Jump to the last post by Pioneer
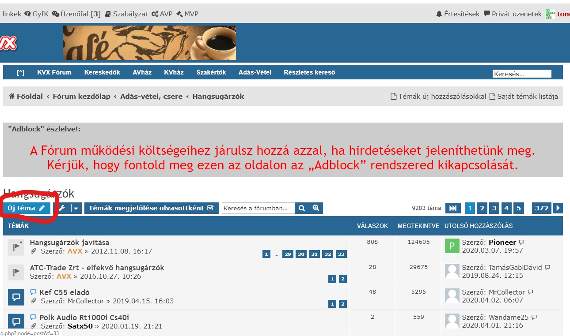Screen dimensions: 570x336 click(522, 243)
